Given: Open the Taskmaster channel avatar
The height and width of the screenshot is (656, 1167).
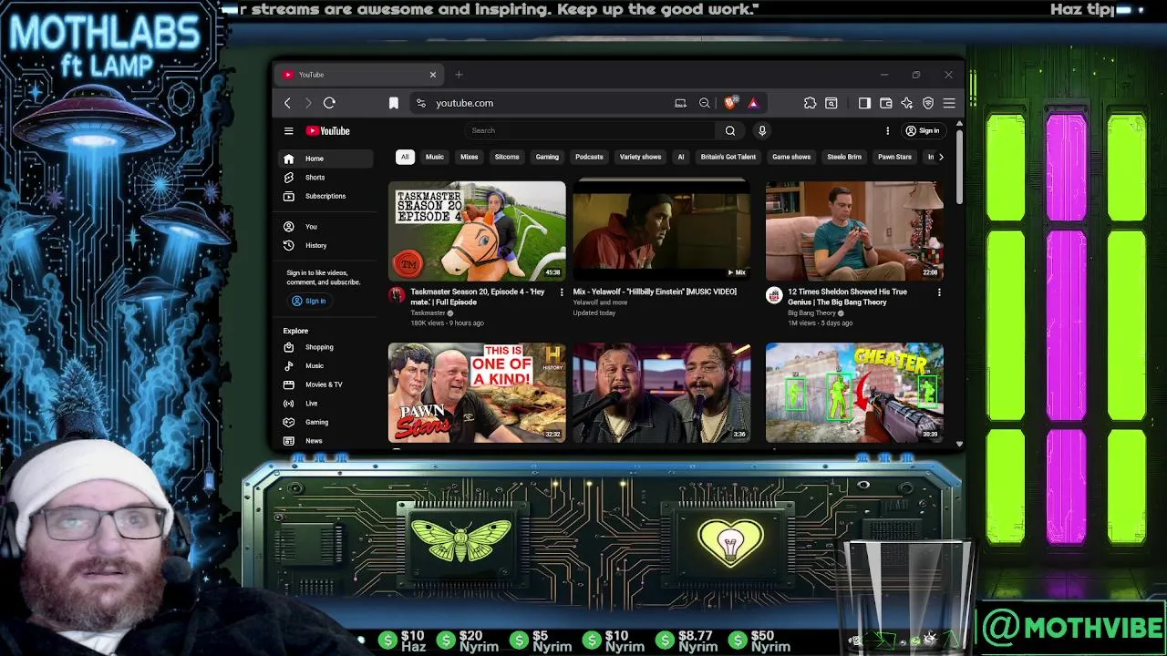Looking at the screenshot, I should click(x=397, y=295).
